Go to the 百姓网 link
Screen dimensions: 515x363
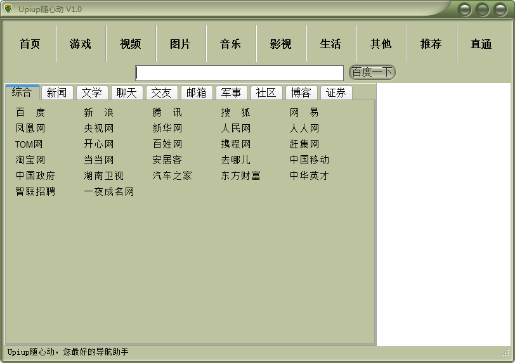click(x=167, y=144)
